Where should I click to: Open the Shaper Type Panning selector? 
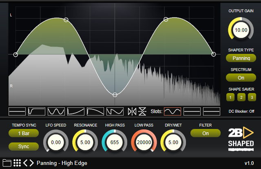[x=241, y=58]
